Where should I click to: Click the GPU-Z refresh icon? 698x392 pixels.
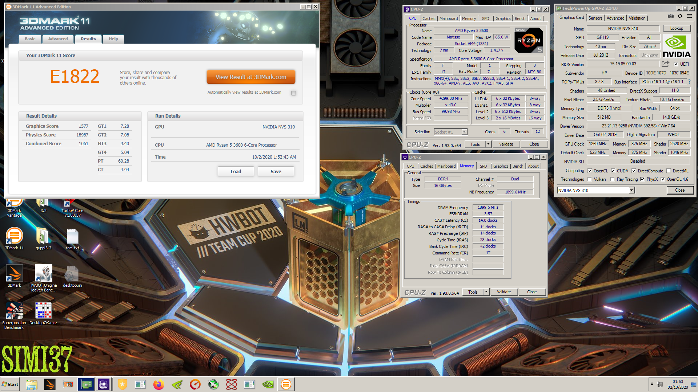[x=680, y=16]
